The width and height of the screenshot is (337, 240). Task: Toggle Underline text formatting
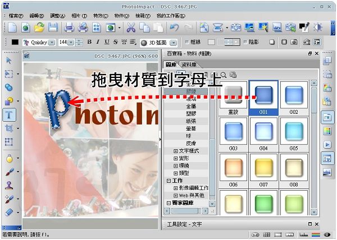107,42
